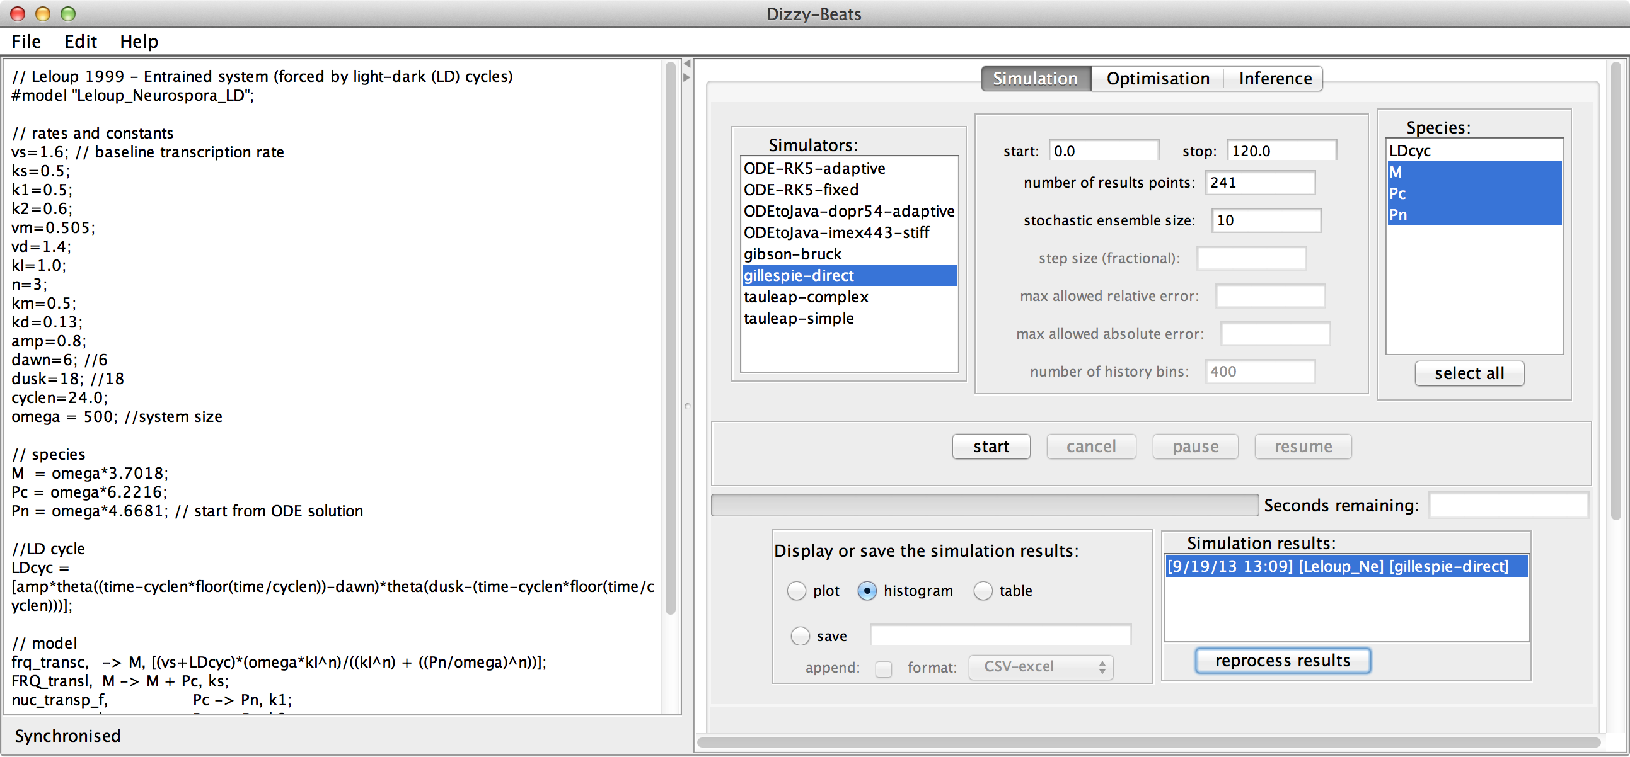Select the plot radio button

tap(796, 591)
